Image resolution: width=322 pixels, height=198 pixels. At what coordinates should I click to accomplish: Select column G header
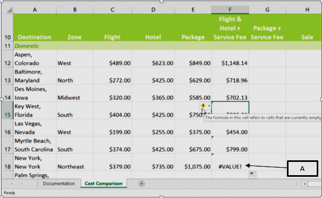pos(267,10)
